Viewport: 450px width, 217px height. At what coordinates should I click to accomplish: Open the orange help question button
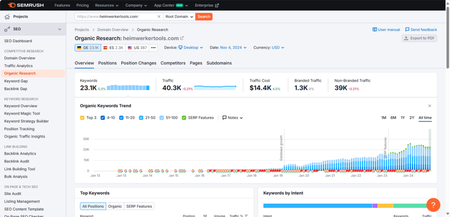click(x=433, y=205)
